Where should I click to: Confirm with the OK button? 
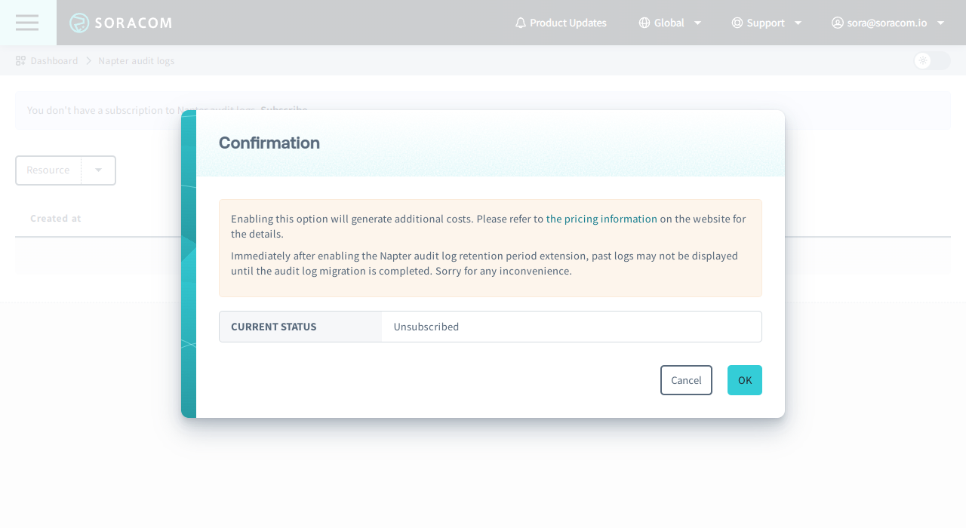744,379
